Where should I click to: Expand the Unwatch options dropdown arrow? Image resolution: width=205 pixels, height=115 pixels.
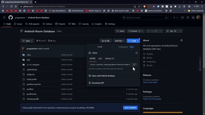tap(142, 31)
